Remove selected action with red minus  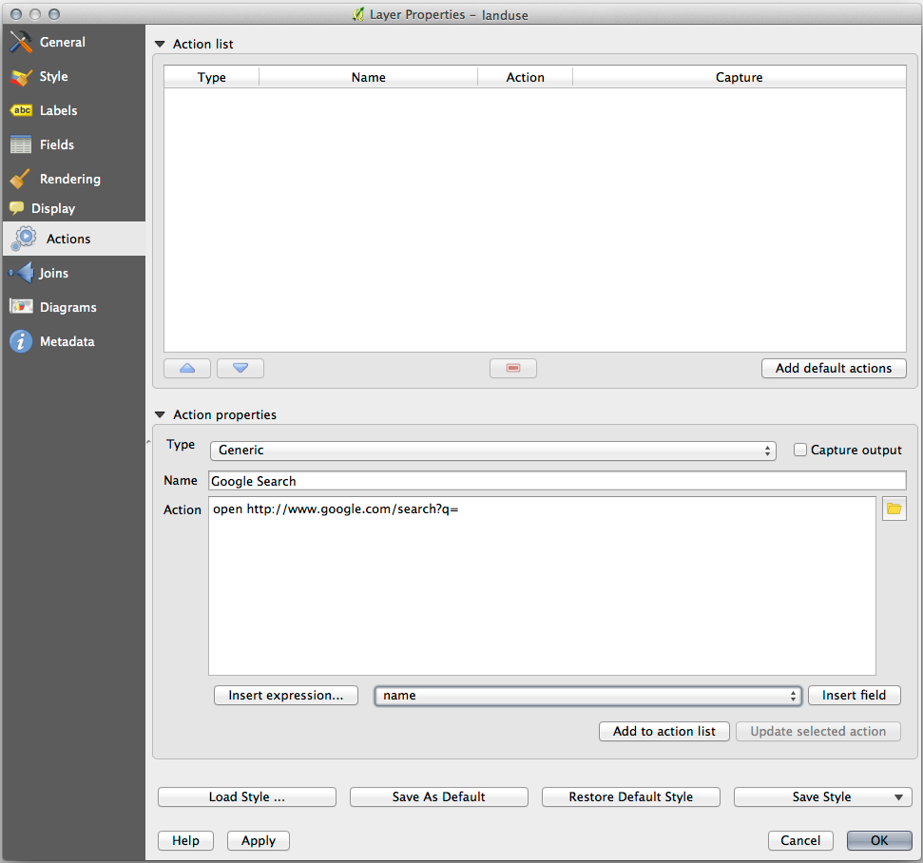[513, 369]
